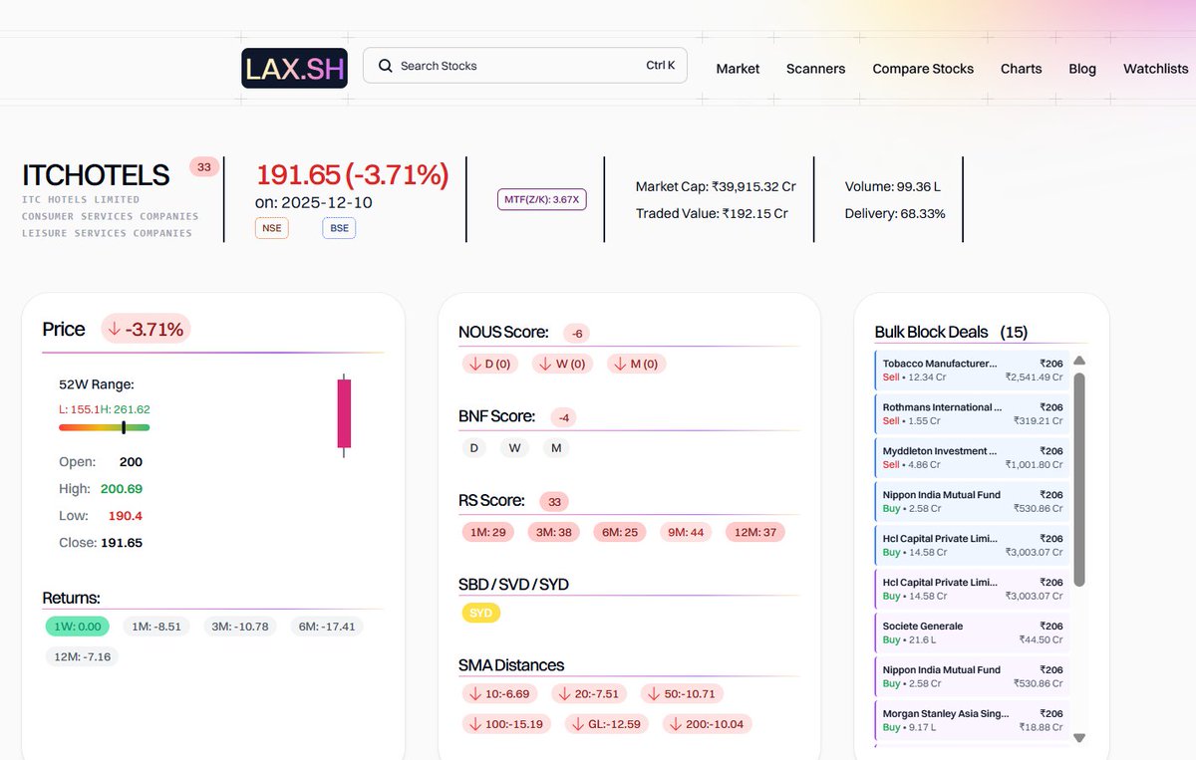The width and height of the screenshot is (1196, 760).
Task: Click the RS 3M: 38 chip
Action: [x=554, y=532]
